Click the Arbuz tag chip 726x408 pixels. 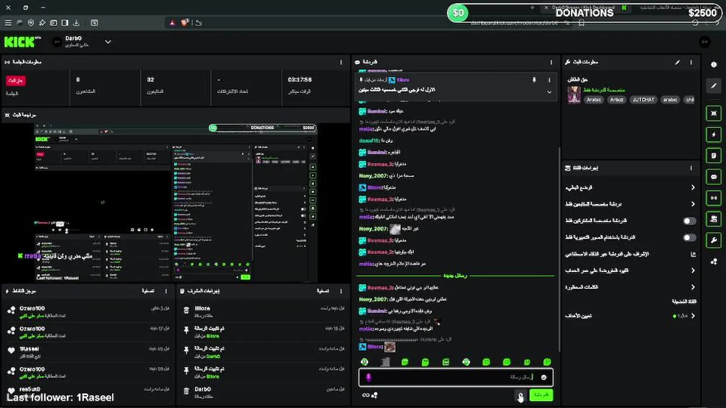[x=617, y=100]
